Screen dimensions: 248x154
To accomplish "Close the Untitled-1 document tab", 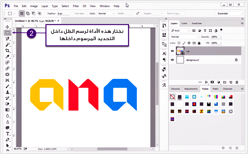I will click(x=58, y=21).
